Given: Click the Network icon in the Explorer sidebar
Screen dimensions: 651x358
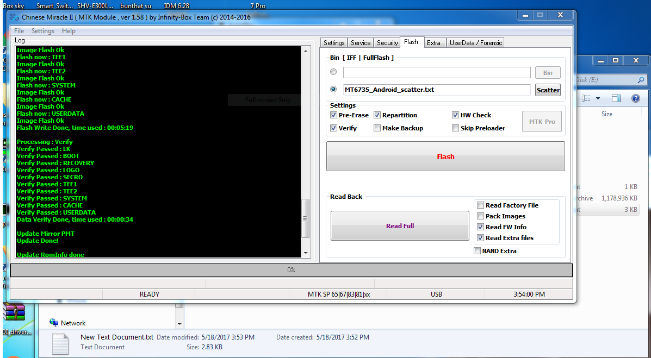Looking at the screenshot, I should (53, 322).
